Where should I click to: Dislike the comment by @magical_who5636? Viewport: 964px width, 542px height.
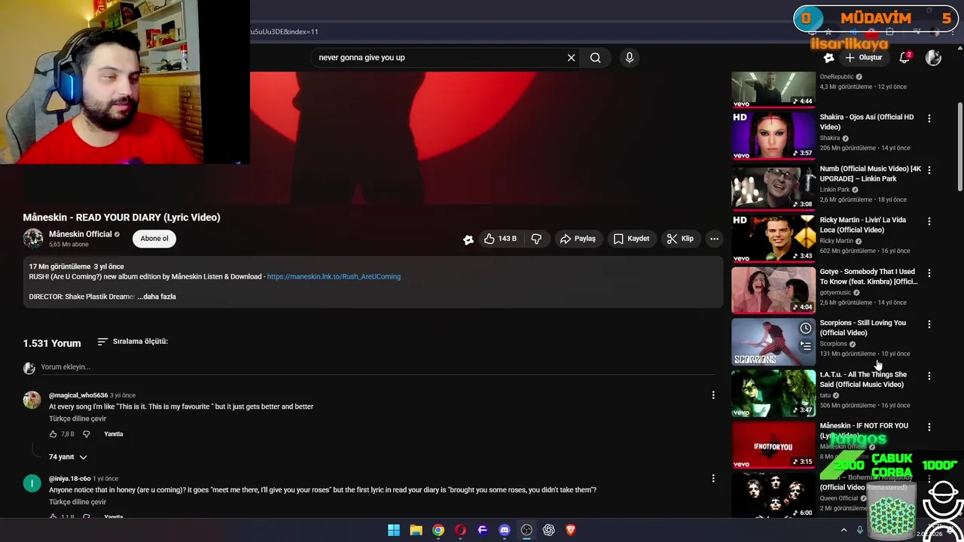click(86, 434)
